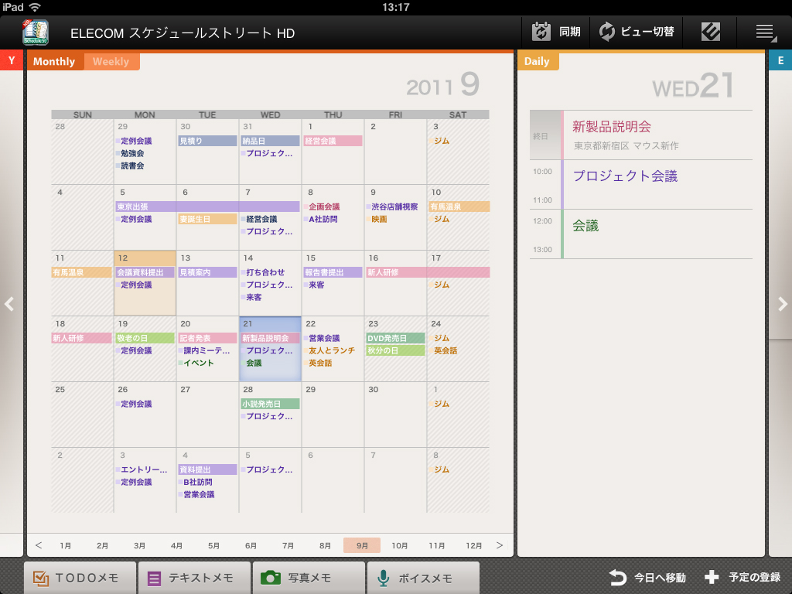The image size is (792, 594).
Task: Select September 21 in the calendar
Action: (x=270, y=349)
